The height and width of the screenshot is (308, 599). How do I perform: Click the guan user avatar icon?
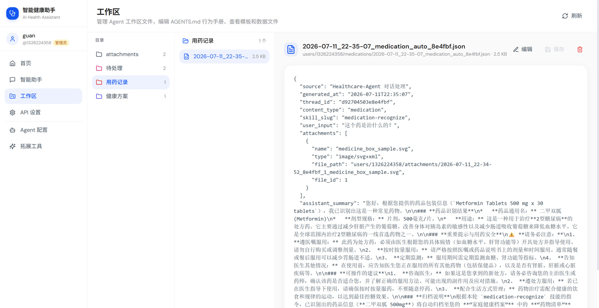click(12, 39)
